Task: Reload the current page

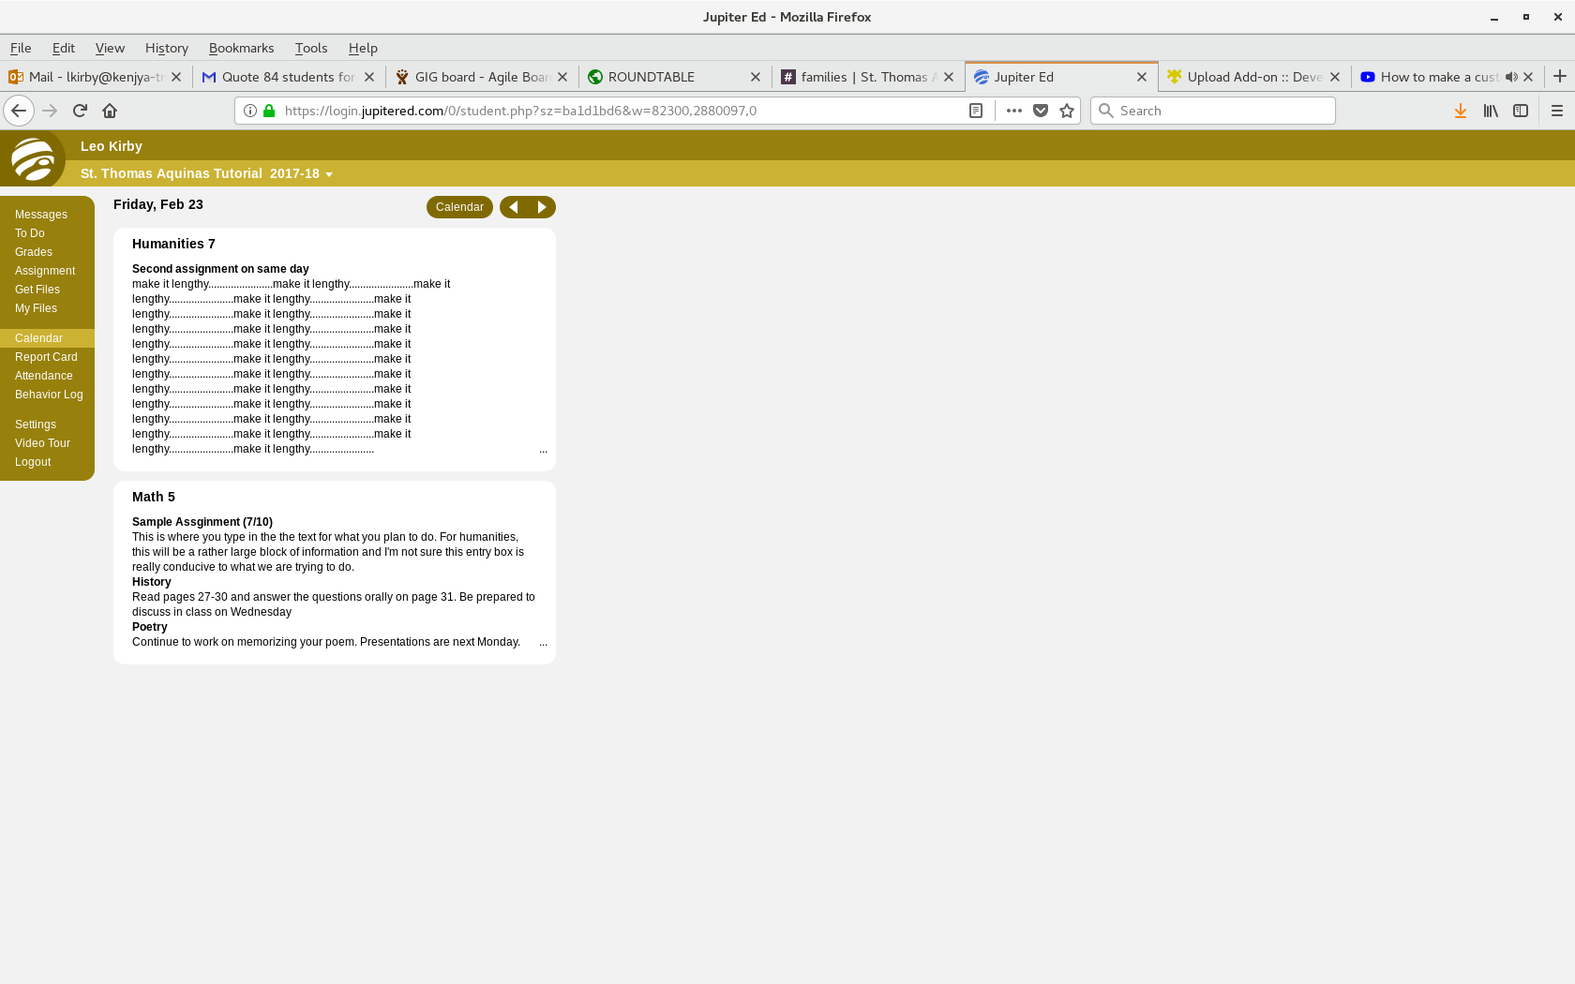Action: [80, 111]
